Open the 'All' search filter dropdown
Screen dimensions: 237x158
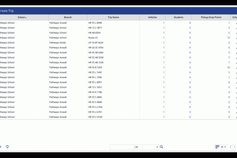147,147
